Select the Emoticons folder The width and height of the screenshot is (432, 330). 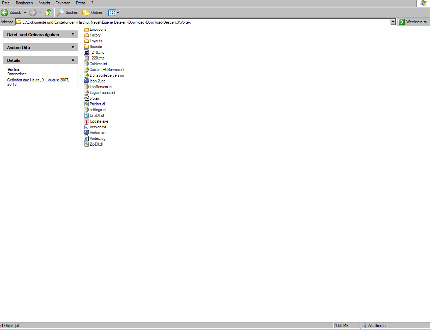[x=98, y=29]
